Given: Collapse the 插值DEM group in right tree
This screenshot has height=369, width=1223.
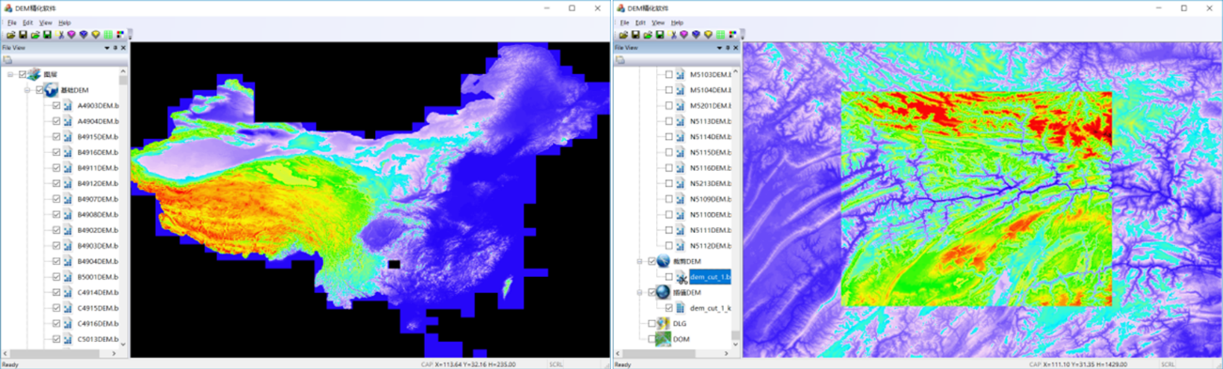Looking at the screenshot, I should pyautogui.click(x=640, y=292).
